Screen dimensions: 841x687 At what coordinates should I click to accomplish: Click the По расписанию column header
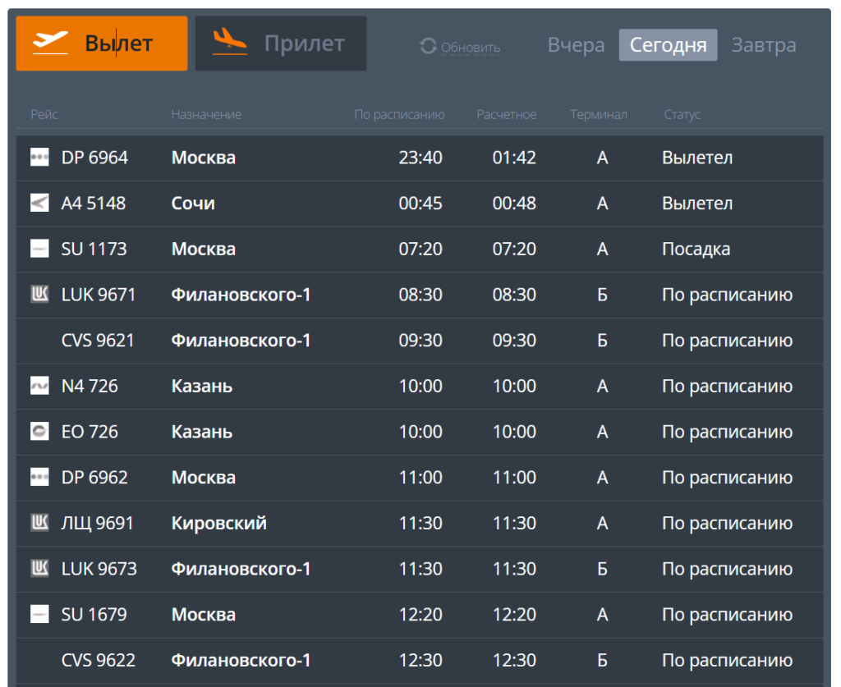tap(399, 115)
